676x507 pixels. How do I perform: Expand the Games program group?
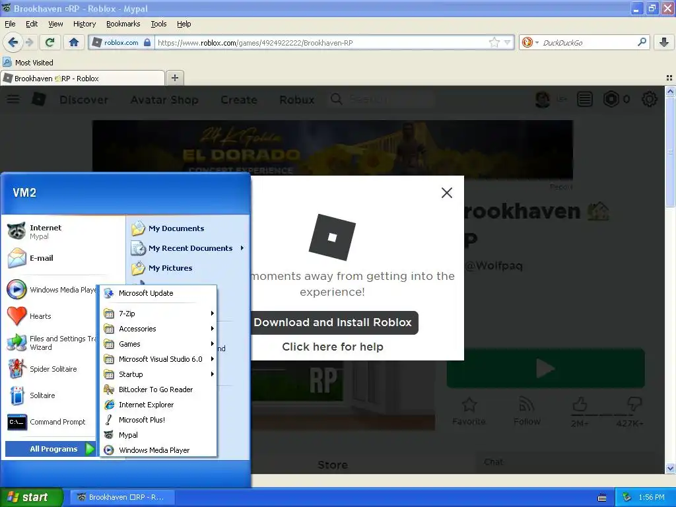click(158, 344)
